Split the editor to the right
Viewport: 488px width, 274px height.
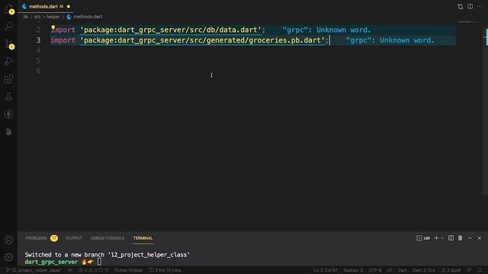[470, 7]
